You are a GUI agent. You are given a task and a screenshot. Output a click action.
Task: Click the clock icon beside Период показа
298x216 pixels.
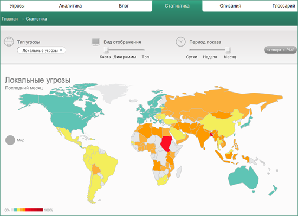point(180,42)
